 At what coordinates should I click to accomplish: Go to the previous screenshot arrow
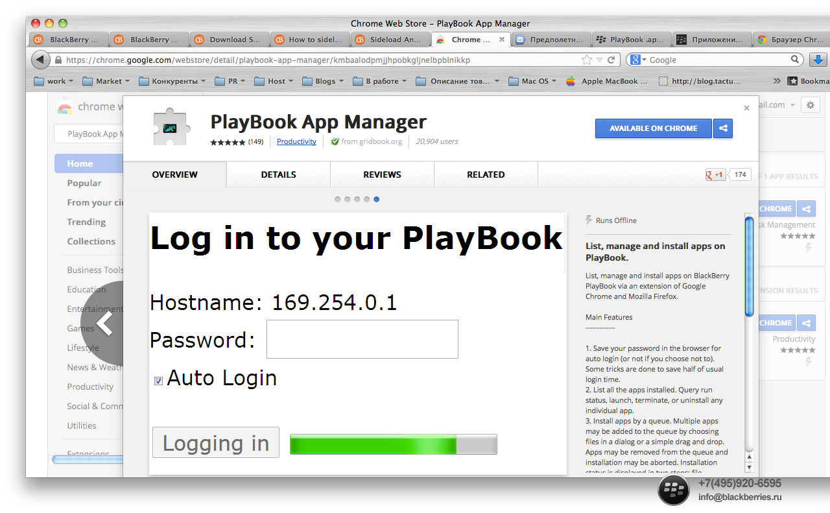104,324
